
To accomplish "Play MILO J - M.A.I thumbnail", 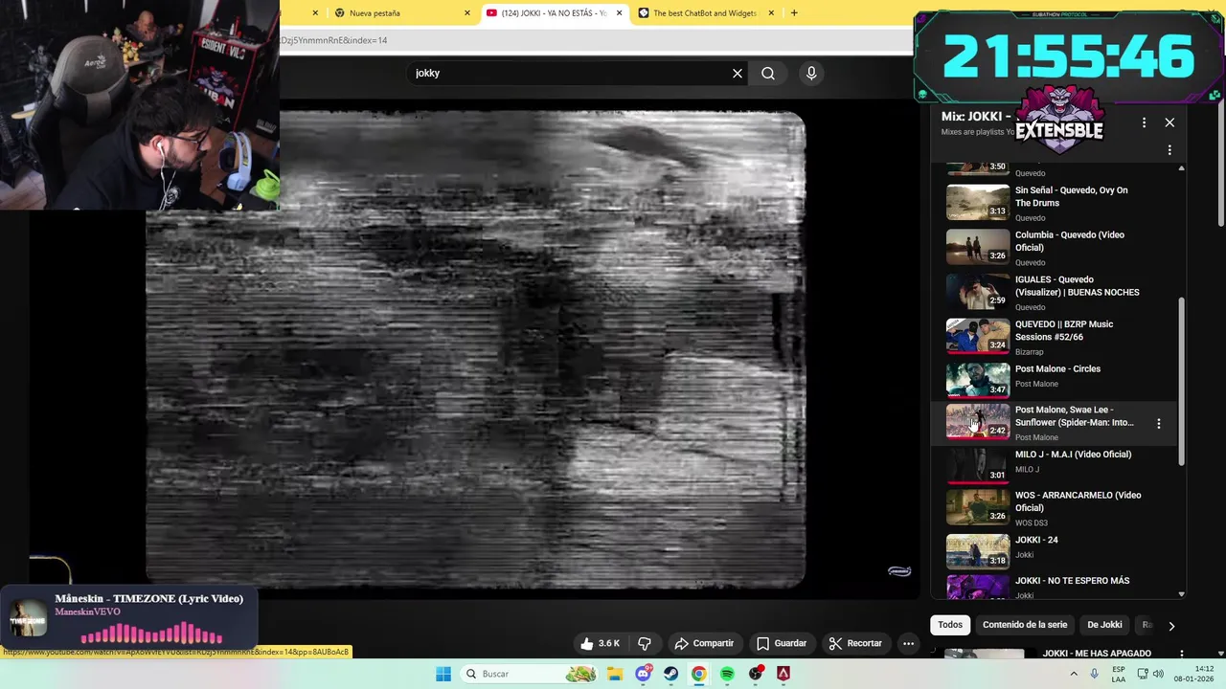I will click(x=978, y=465).
